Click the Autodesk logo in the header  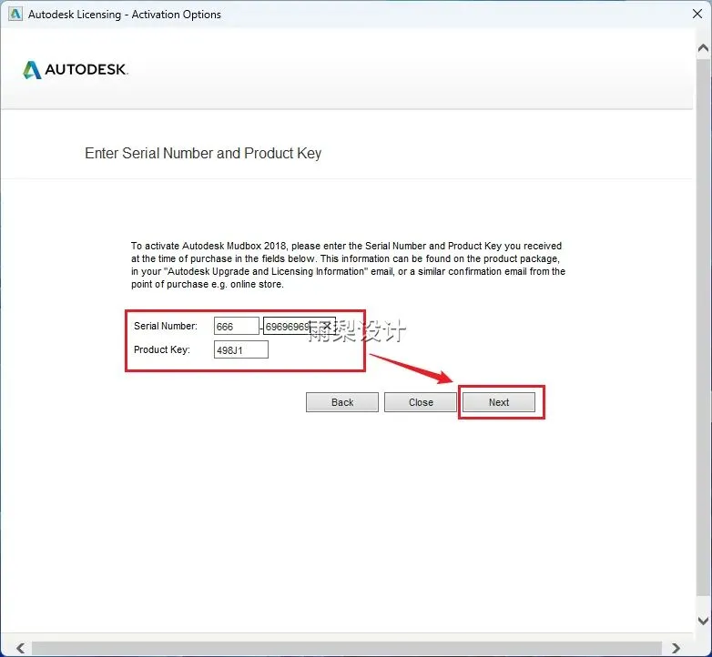(x=76, y=69)
